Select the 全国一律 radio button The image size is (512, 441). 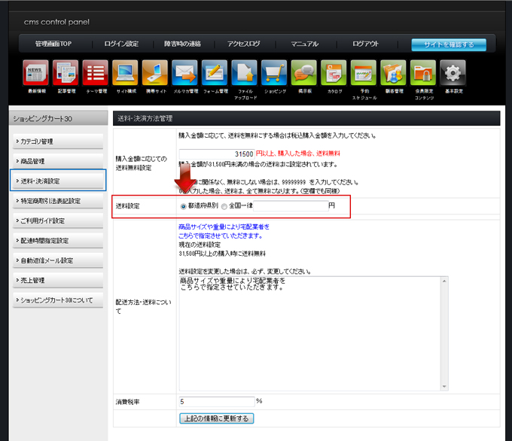coord(224,206)
